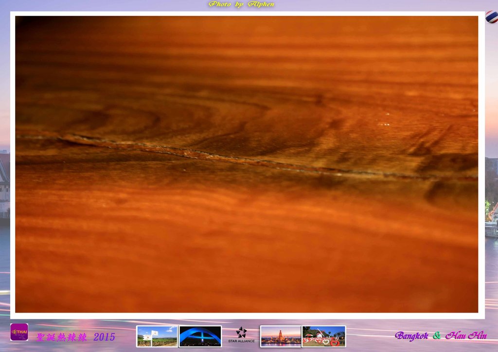This screenshot has width=498, height=352.
Task: Click the Star Alliance logo
Action: 241,335
